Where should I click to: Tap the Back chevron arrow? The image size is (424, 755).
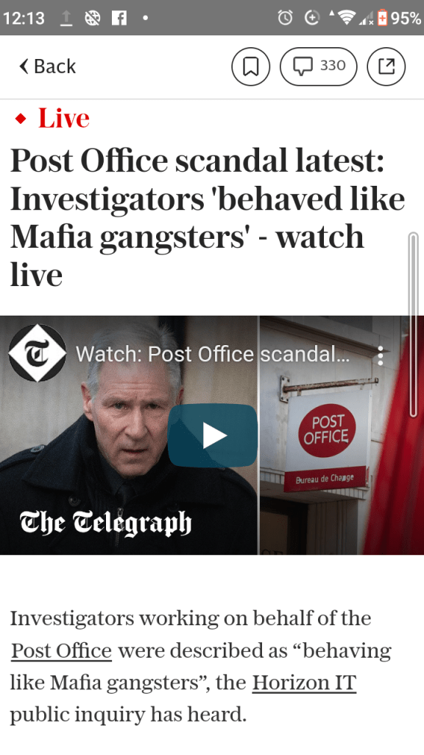tap(24, 66)
